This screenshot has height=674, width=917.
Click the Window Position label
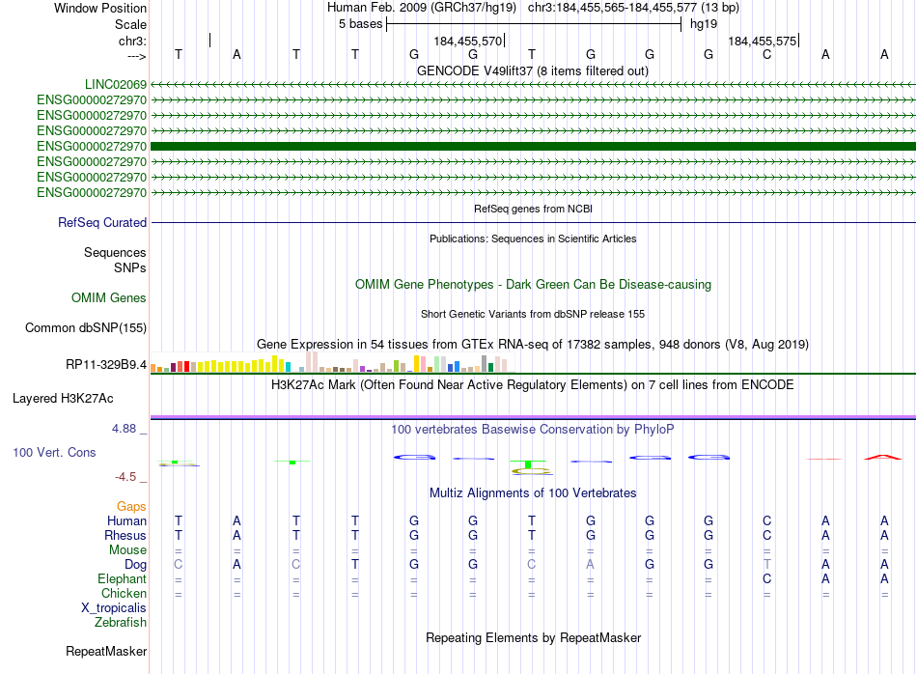(100, 8)
